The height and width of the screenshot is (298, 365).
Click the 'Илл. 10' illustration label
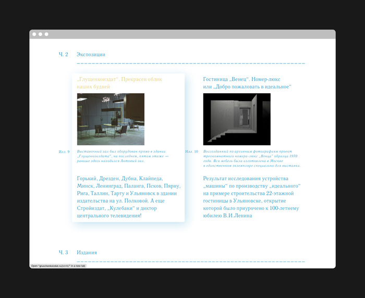coord(191,152)
